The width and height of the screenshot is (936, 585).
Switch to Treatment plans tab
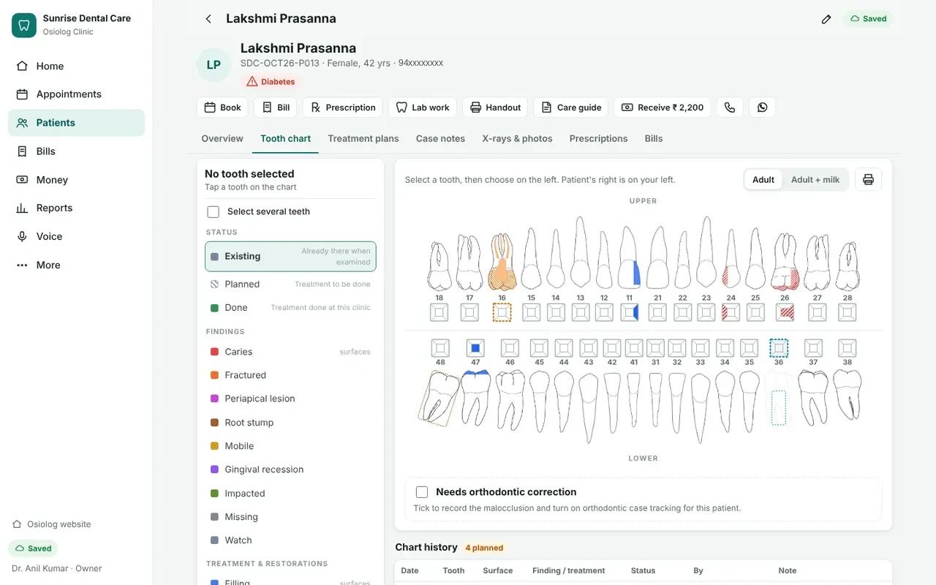click(x=363, y=139)
